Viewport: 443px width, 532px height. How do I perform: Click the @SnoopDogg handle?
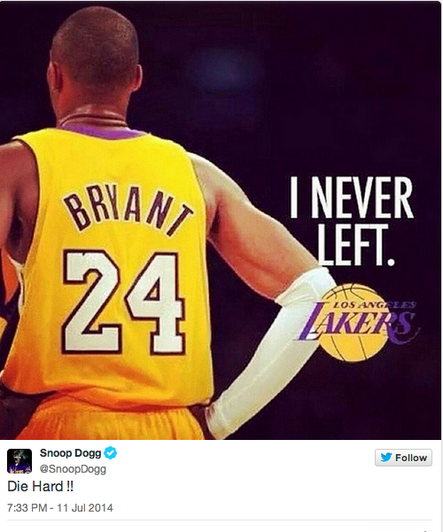coord(73,469)
